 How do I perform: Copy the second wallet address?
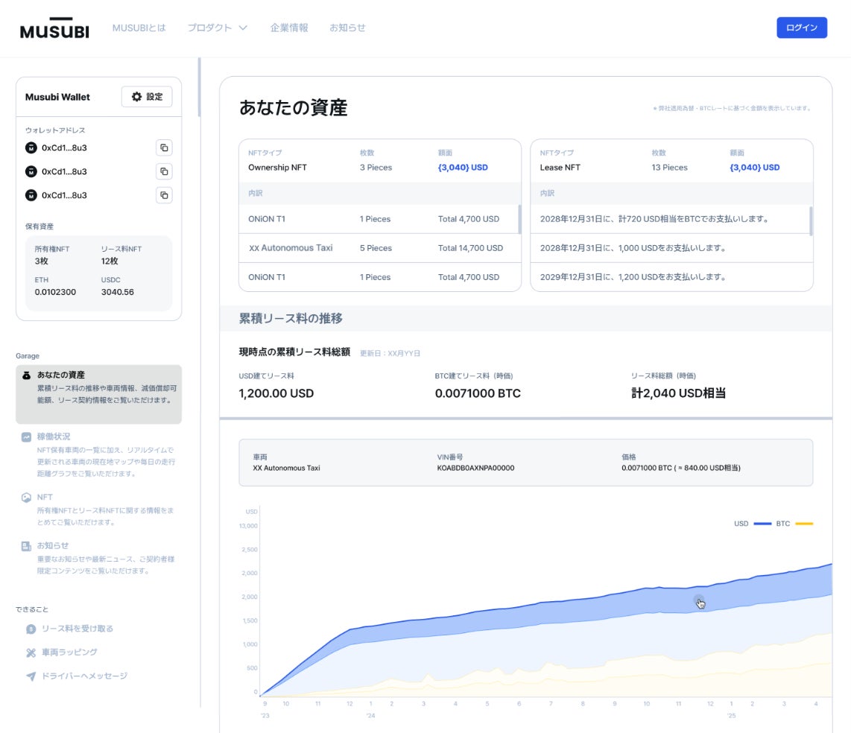pyautogui.click(x=164, y=171)
